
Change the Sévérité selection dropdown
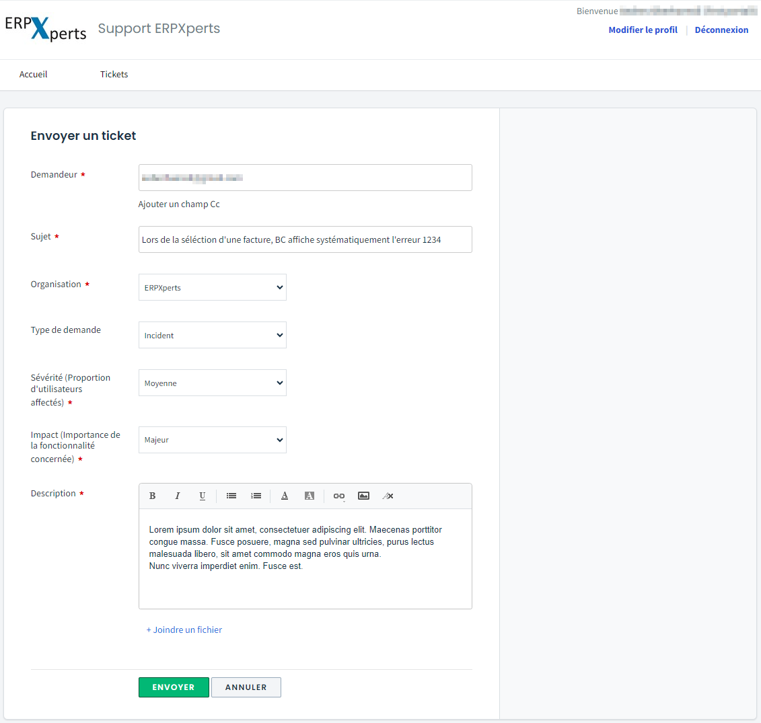[x=212, y=383]
